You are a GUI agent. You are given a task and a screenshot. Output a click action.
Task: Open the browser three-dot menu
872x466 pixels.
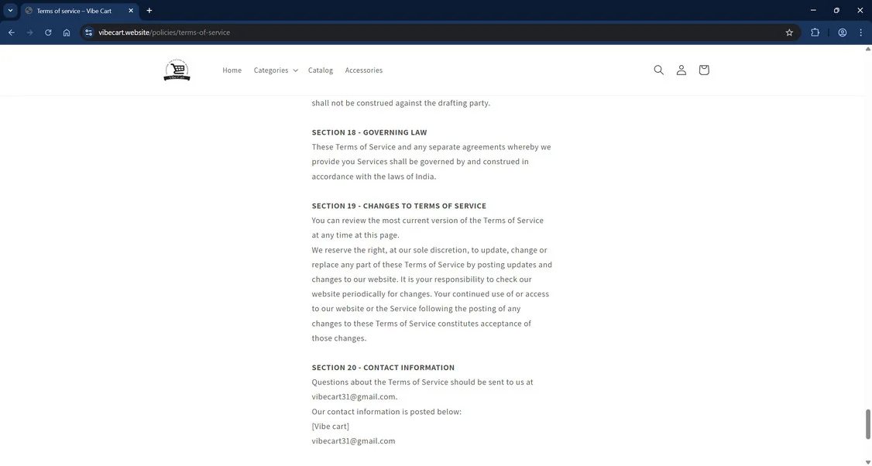[861, 33]
